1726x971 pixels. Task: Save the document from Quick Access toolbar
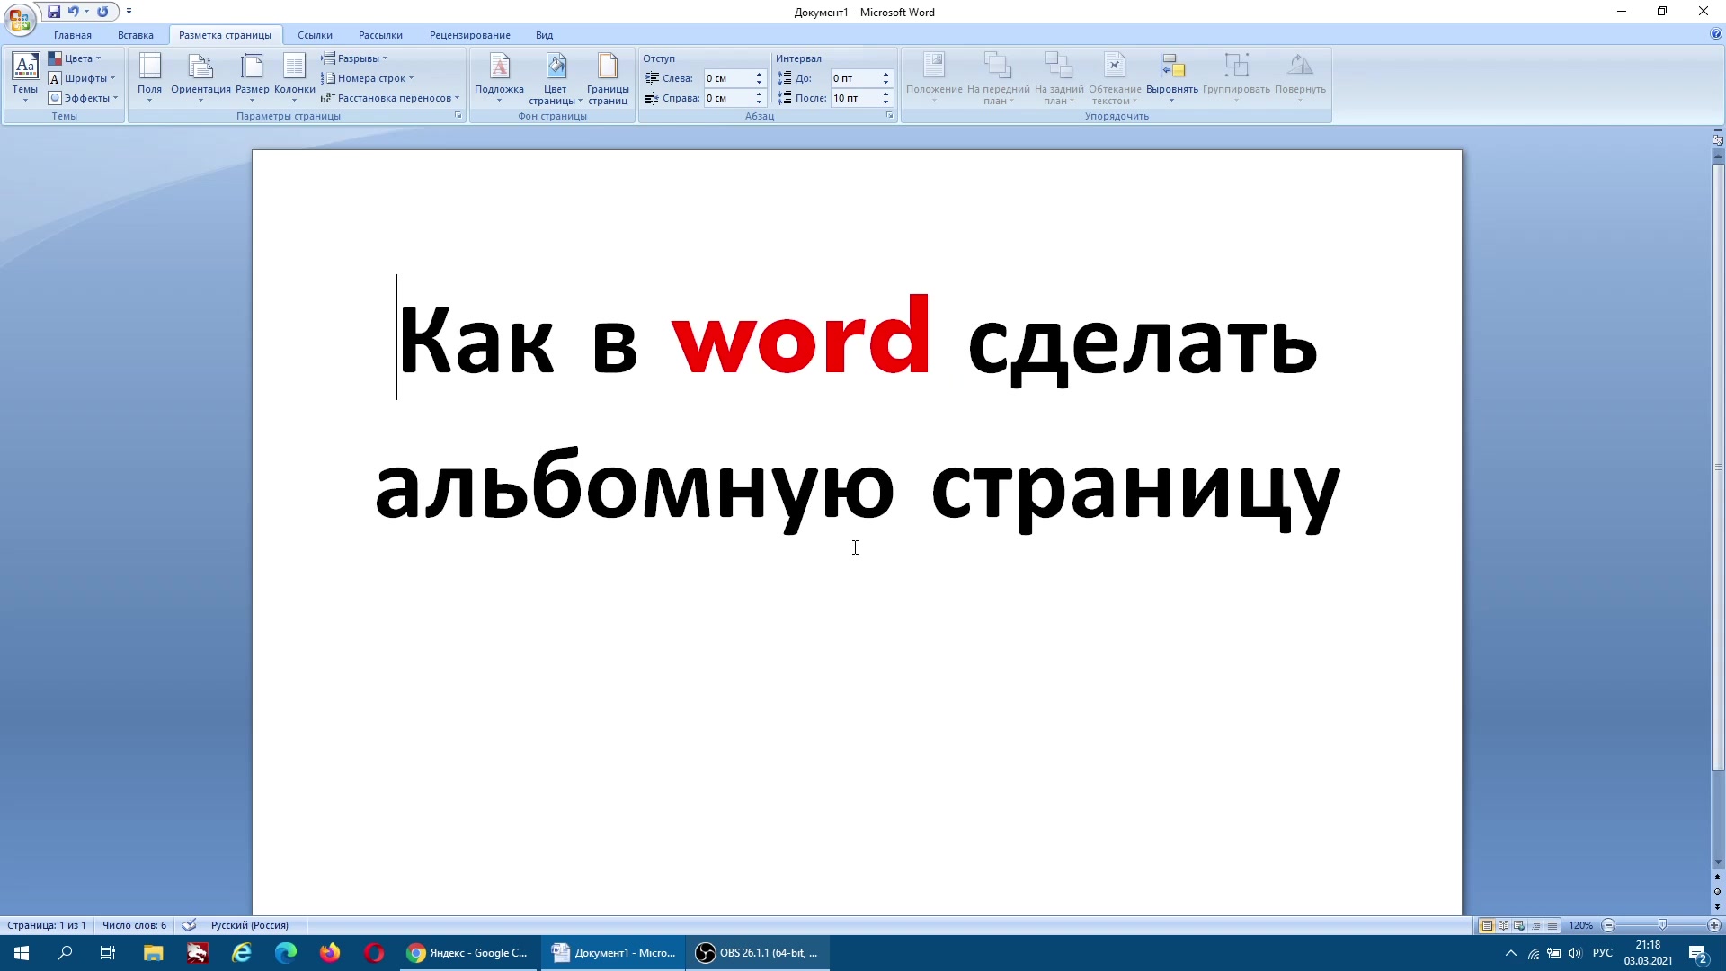(x=54, y=12)
